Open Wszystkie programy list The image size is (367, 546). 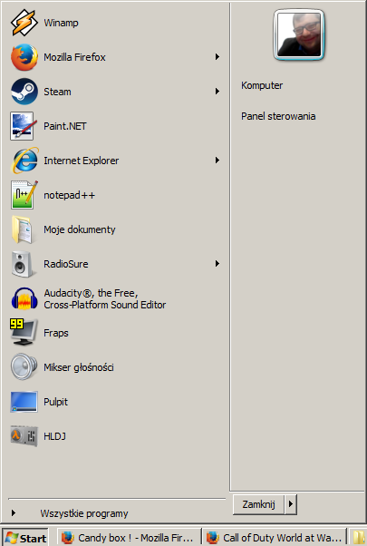(84, 513)
